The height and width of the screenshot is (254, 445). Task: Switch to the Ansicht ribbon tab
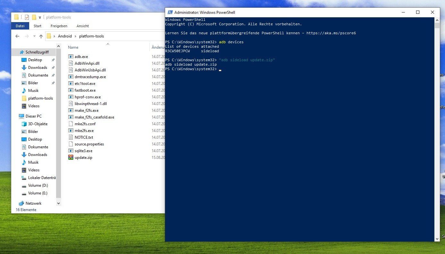click(x=83, y=26)
